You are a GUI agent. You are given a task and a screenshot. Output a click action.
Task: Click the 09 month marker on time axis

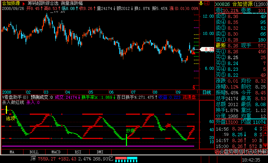click(178, 92)
